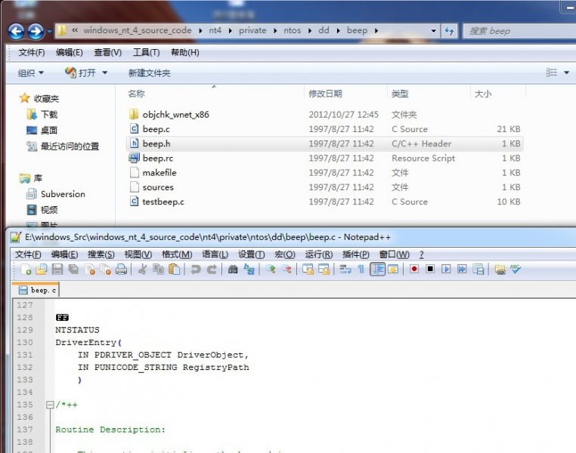This screenshot has width=576, height=453.
Task: Undo the last edit in Notepad++
Action: (x=196, y=270)
